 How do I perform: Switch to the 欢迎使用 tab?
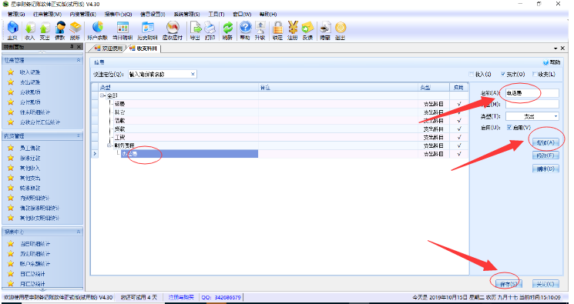click(x=108, y=48)
